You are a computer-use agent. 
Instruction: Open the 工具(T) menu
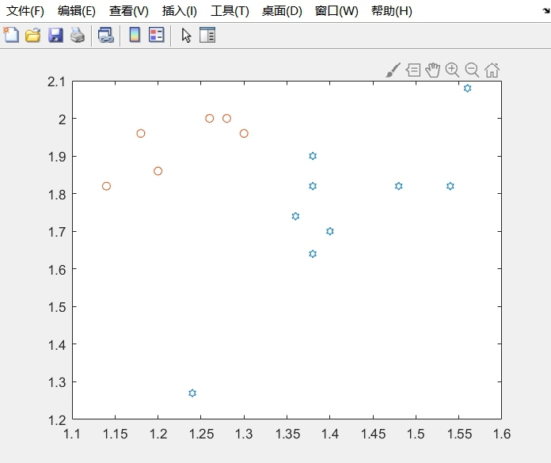[230, 11]
